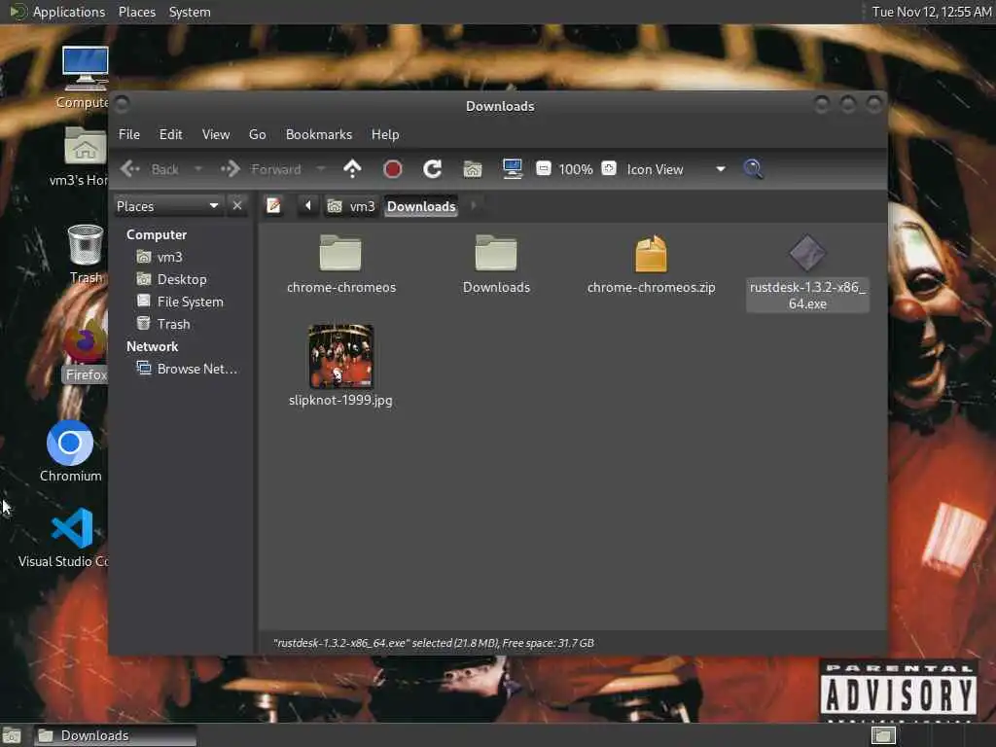The width and height of the screenshot is (996, 747).
Task: Click the zoom out minus icon
Action: [x=543, y=169]
